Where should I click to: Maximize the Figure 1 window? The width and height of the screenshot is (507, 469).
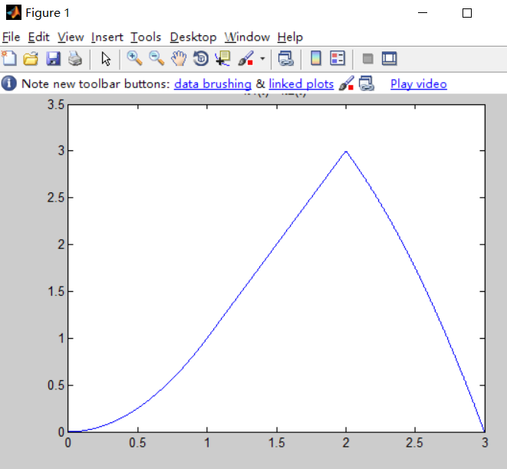466,13
